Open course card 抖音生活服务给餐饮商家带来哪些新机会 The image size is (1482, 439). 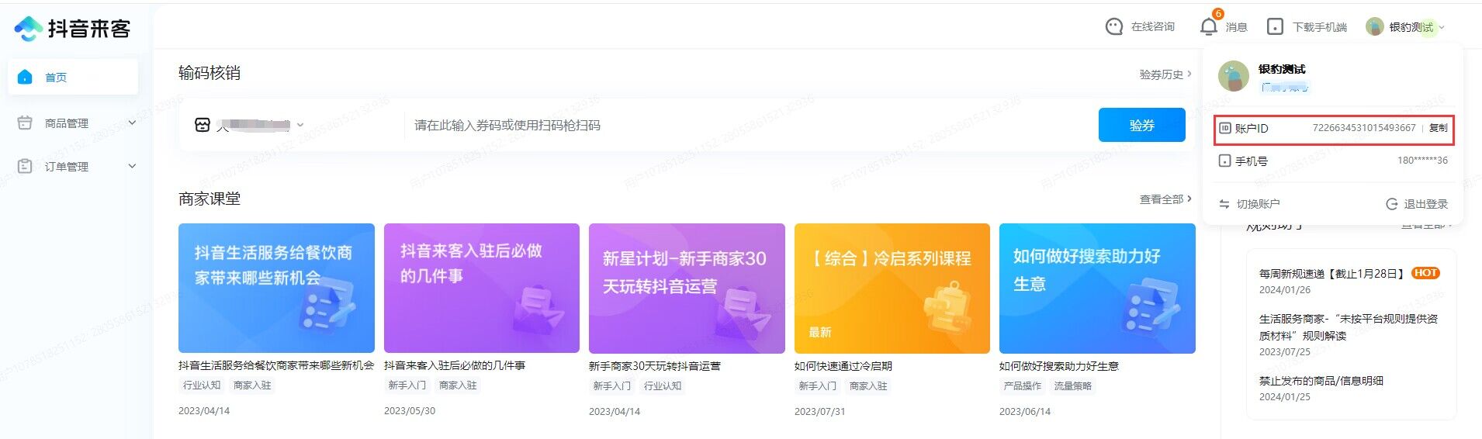click(x=276, y=289)
